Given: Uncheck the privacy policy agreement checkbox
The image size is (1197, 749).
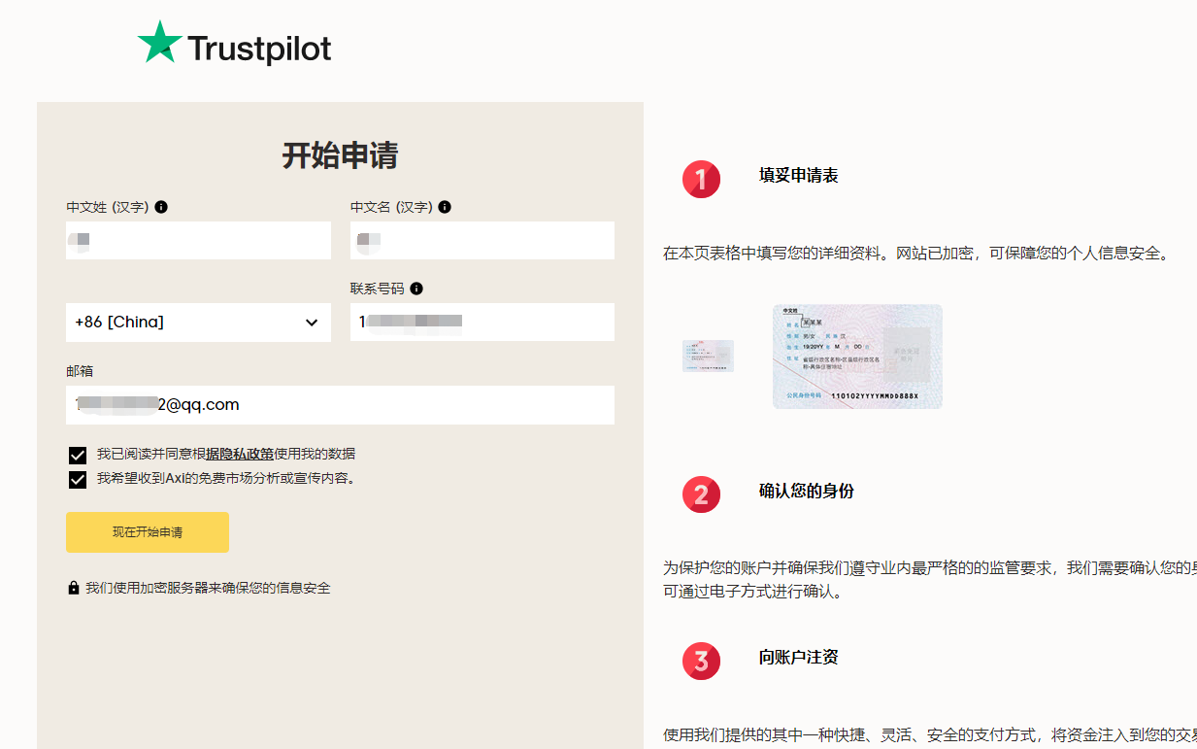Looking at the screenshot, I should coord(78,455).
